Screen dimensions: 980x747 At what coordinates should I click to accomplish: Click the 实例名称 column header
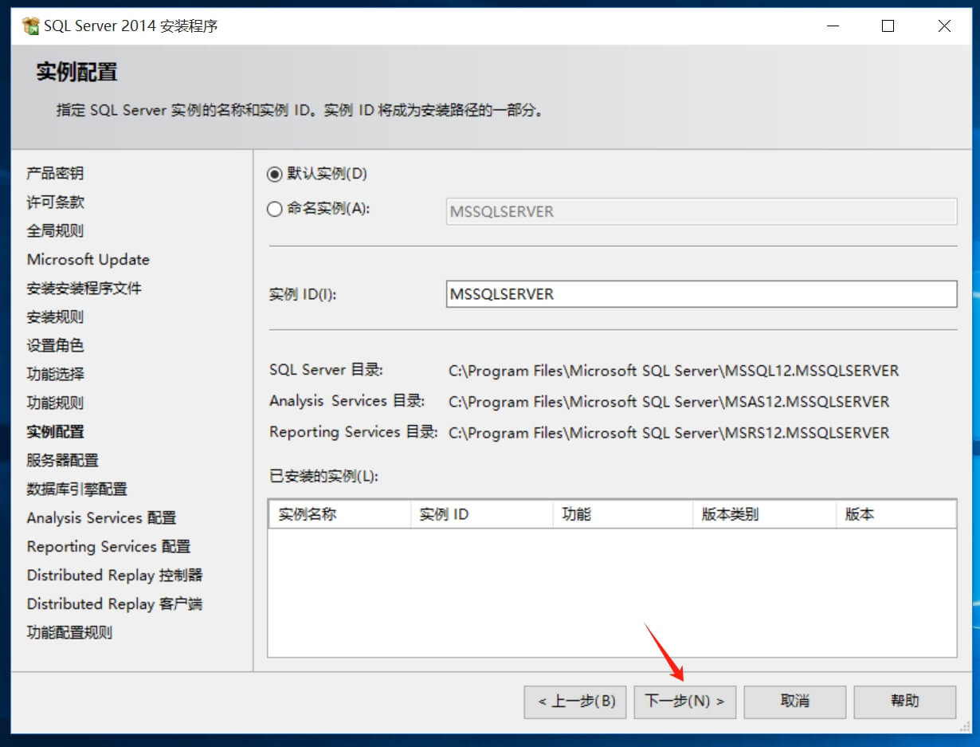[339, 514]
